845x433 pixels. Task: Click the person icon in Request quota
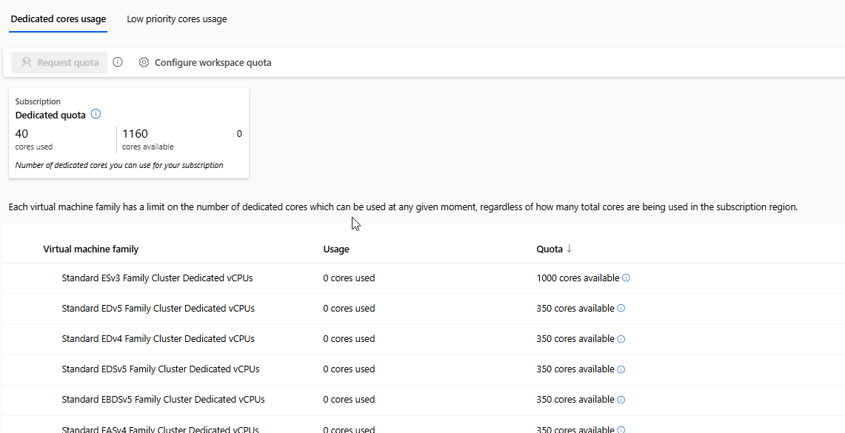coord(27,62)
